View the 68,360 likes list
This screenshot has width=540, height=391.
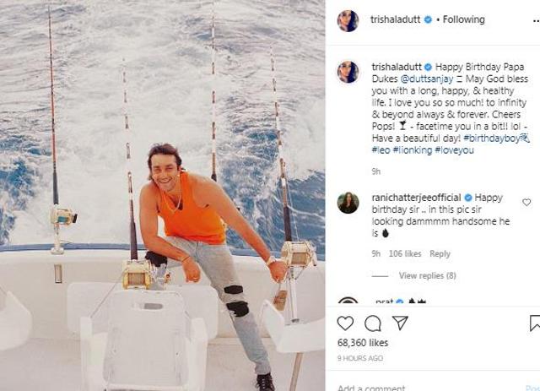363,343
